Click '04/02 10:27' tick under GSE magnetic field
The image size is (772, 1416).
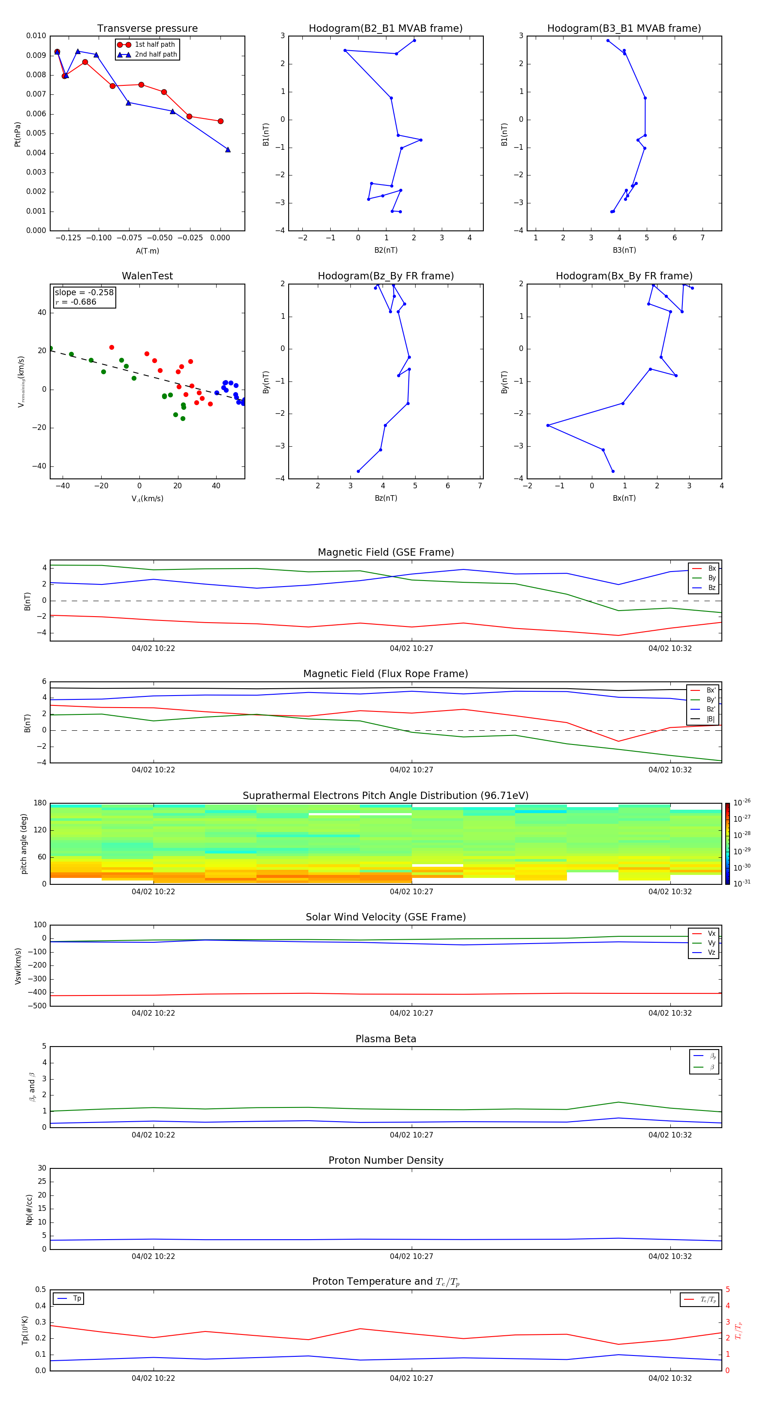412,649
